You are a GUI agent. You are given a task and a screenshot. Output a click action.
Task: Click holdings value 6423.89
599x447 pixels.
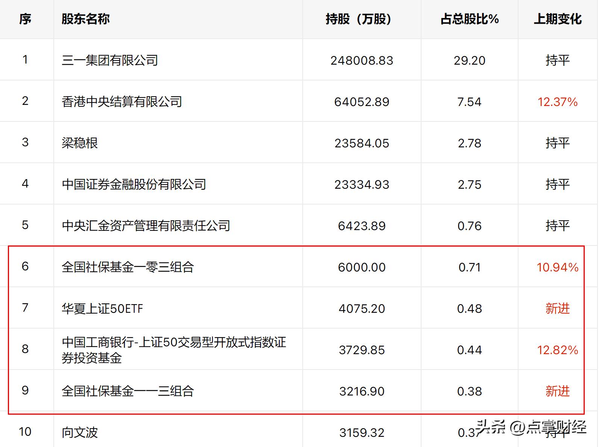362,226
